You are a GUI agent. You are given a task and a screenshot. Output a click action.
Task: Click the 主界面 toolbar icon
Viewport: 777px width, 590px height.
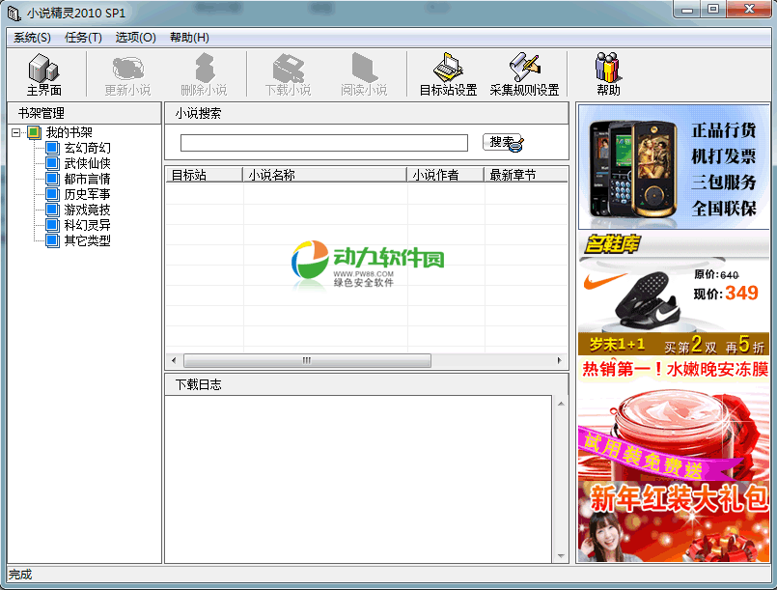pyautogui.click(x=43, y=74)
